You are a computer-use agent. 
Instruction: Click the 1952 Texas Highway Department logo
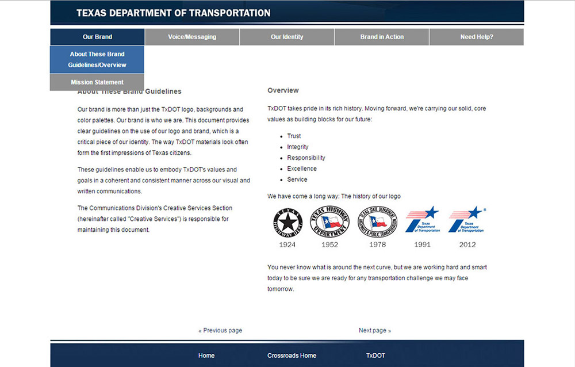pyautogui.click(x=329, y=221)
